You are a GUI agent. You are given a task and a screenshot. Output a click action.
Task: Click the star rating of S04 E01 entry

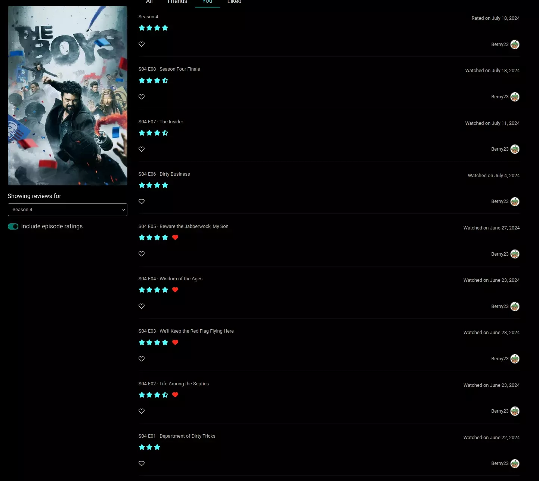[149, 447]
